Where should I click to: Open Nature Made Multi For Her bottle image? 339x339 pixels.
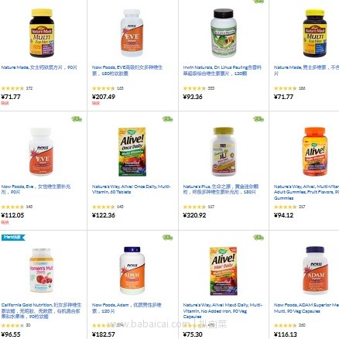[x=42, y=33]
